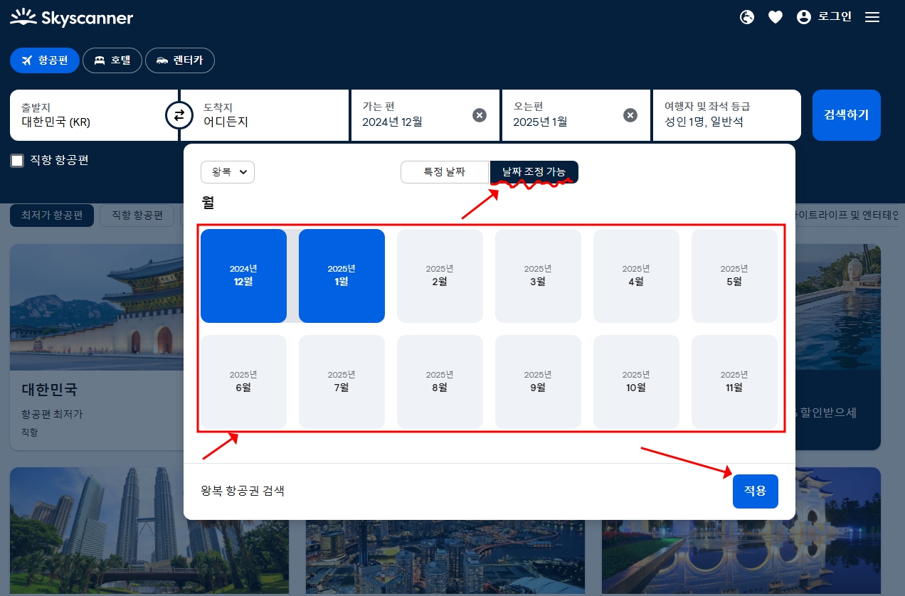This screenshot has height=596, width=905.
Task: Select month 2024년 12월
Action: [243, 276]
